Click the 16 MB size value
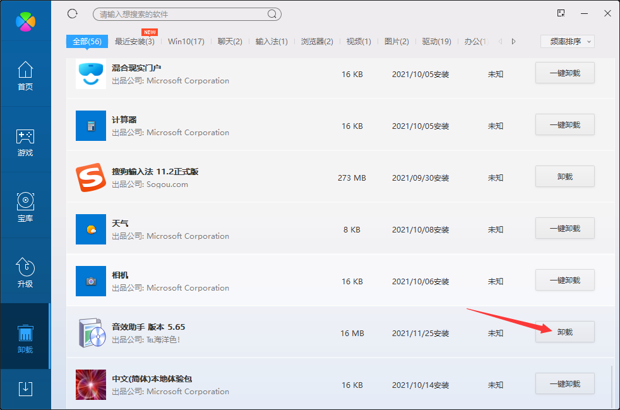This screenshot has width=620, height=410. (352, 333)
